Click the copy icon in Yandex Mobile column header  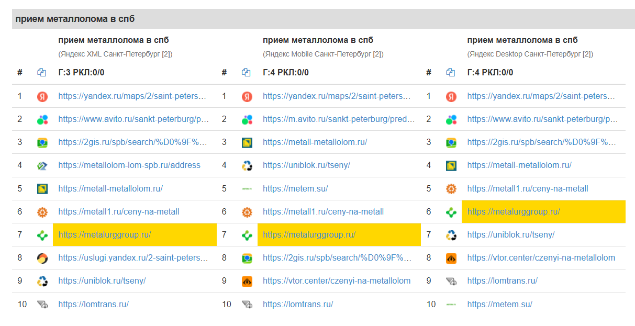pyautogui.click(x=247, y=73)
